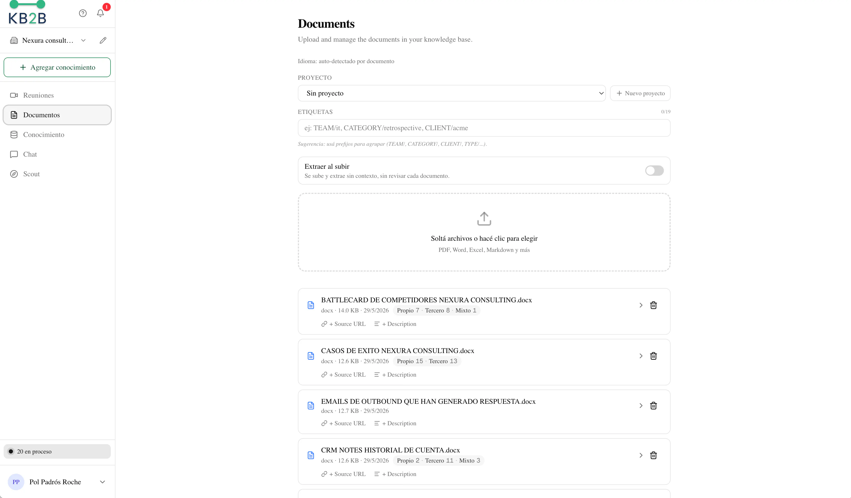The width and height of the screenshot is (851, 498).
Task: Open Documentos in the sidebar
Action: pyautogui.click(x=57, y=115)
